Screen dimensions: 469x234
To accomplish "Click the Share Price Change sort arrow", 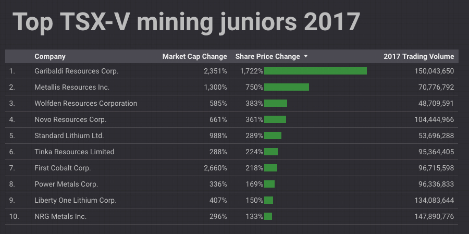I will point(306,56).
